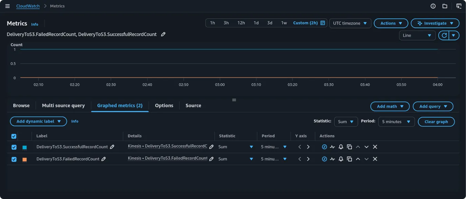The image size is (466, 199).
Task: Open the Options tab
Action: [x=164, y=105]
